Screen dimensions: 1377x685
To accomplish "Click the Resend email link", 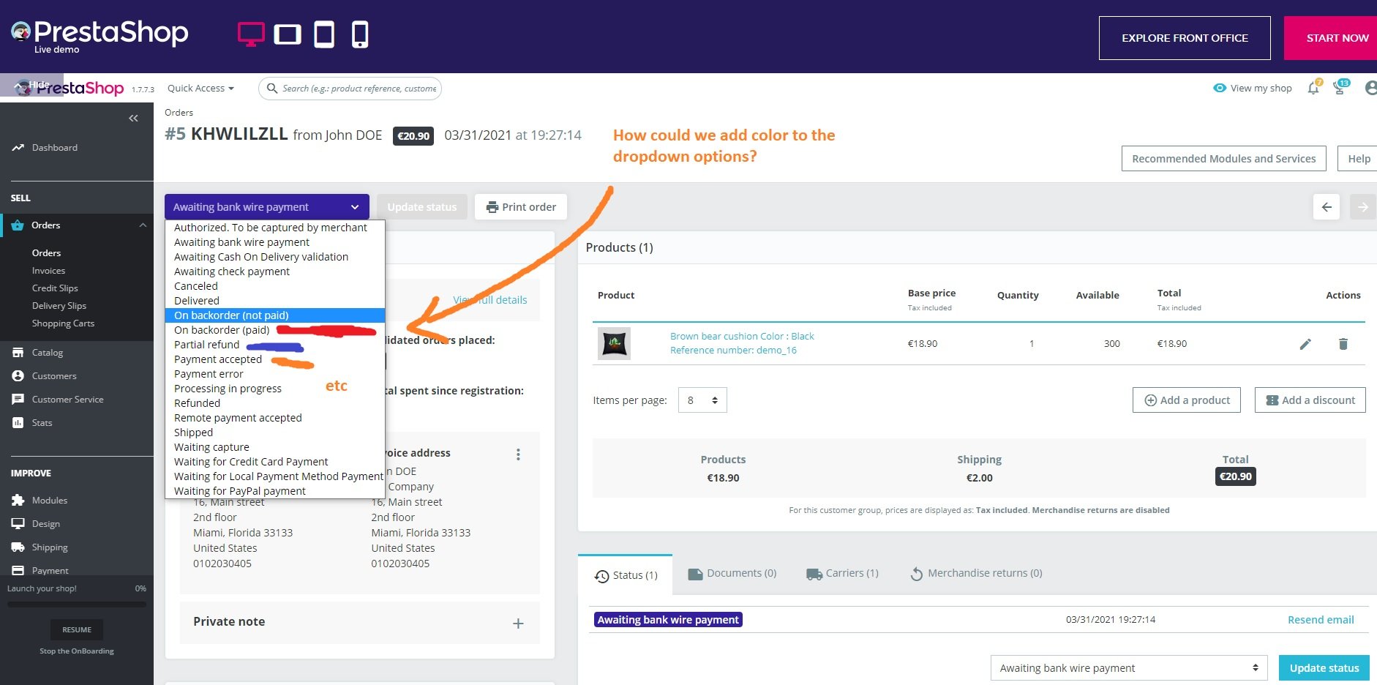I will [x=1321, y=620].
